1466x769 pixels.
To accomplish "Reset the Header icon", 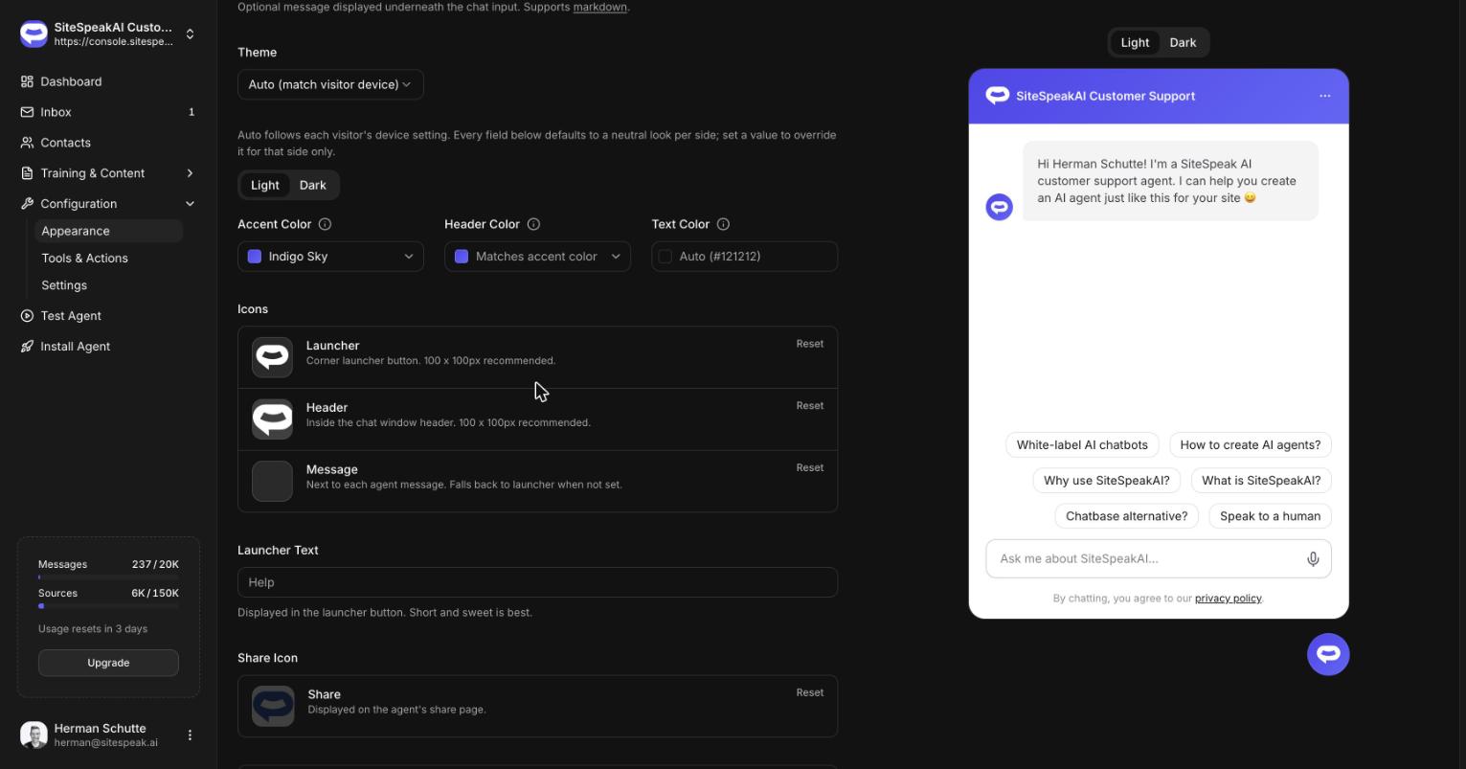I will coord(809,406).
